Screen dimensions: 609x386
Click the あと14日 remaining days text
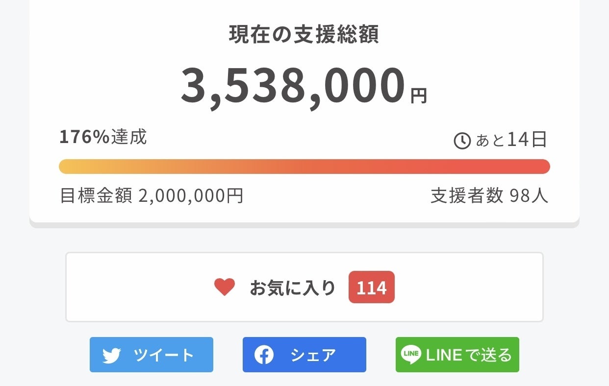click(x=511, y=140)
